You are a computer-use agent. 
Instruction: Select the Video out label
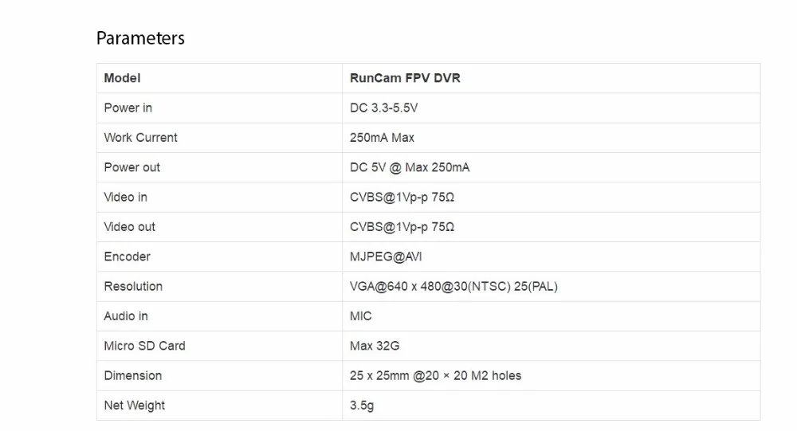point(130,227)
